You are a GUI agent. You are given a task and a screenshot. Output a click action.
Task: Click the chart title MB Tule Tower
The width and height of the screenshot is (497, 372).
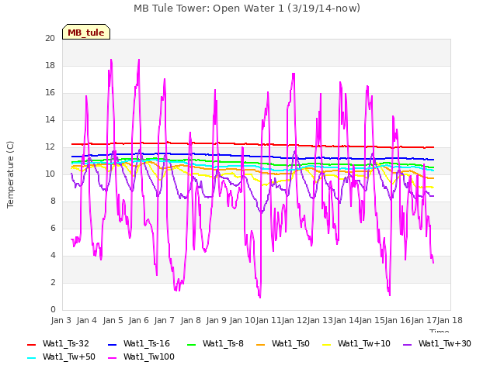click(x=247, y=9)
